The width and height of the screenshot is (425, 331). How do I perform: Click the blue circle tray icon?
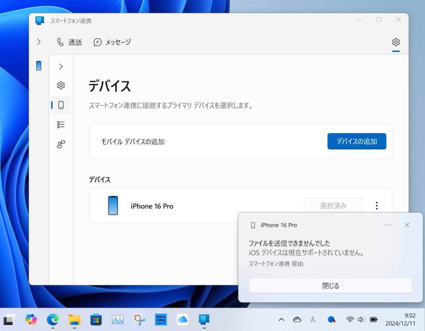pyautogui.click(x=331, y=319)
